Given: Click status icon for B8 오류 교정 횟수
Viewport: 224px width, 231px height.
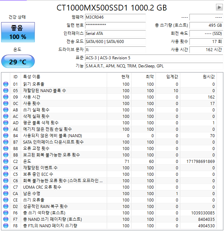Looking at the screenshot, I should click(x=6, y=148).
